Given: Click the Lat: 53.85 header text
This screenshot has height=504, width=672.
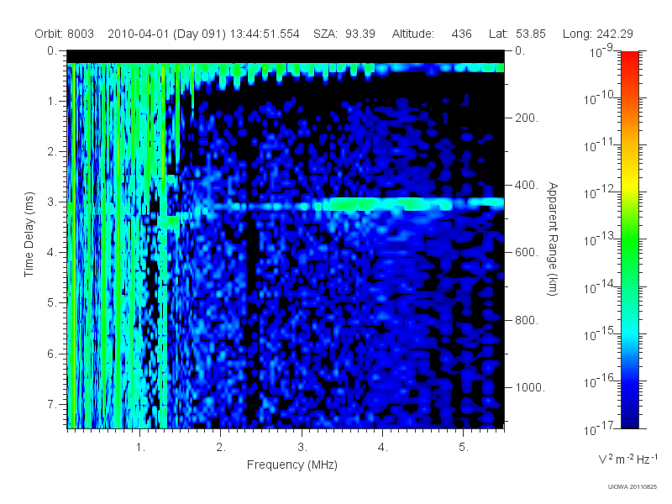Looking at the screenshot, I should 517,34.
